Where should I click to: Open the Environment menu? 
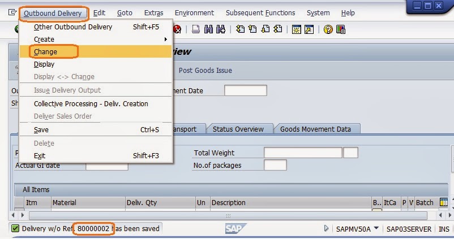pos(194,13)
